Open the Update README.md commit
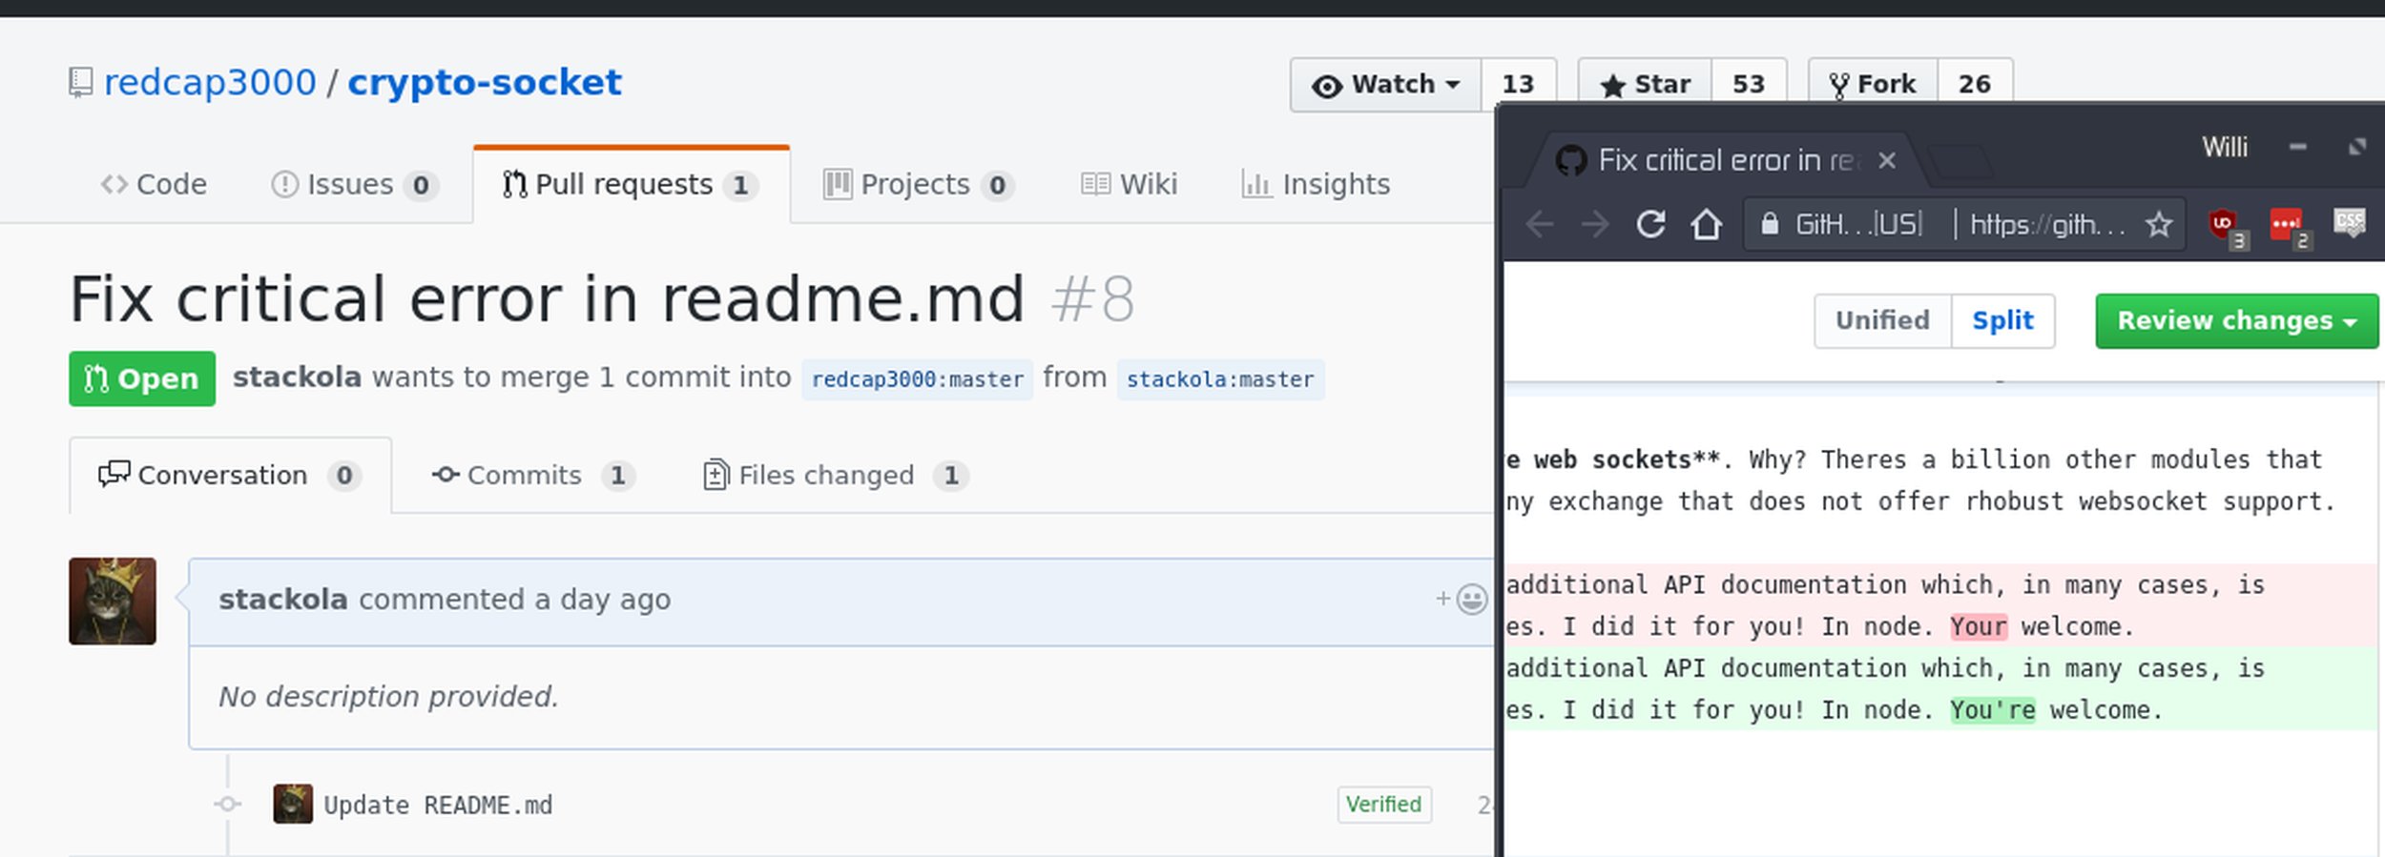2385x857 pixels. coord(438,806)
